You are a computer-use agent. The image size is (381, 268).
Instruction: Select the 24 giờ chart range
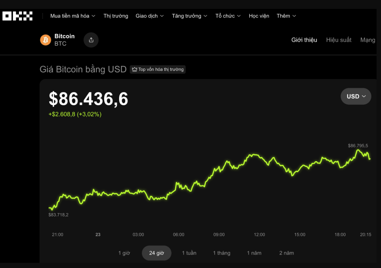pos(157,253)
